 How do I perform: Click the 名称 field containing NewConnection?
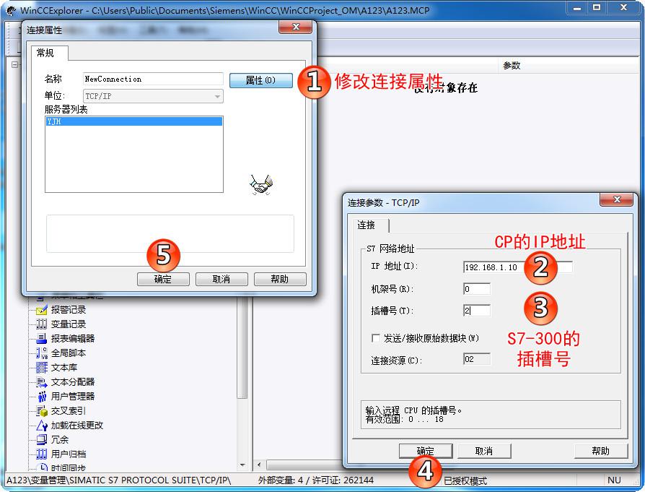(x=153, y=79)
